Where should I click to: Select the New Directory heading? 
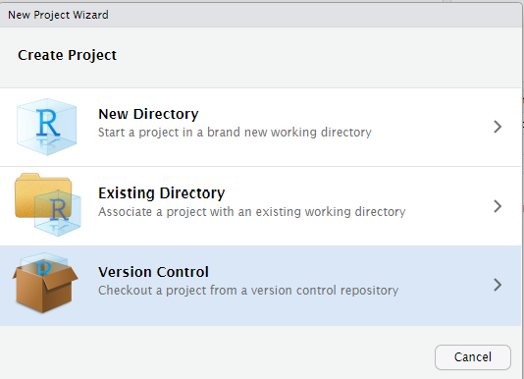[148, 114]
